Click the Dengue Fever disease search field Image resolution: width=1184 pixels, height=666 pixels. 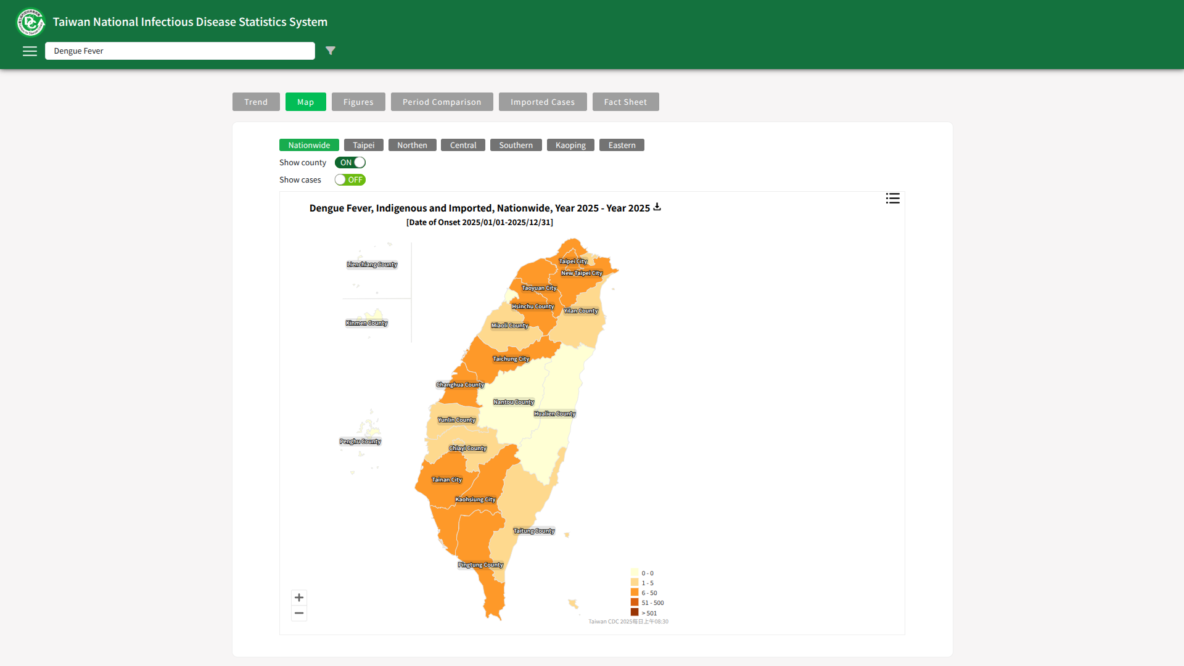tap(179, 51)
